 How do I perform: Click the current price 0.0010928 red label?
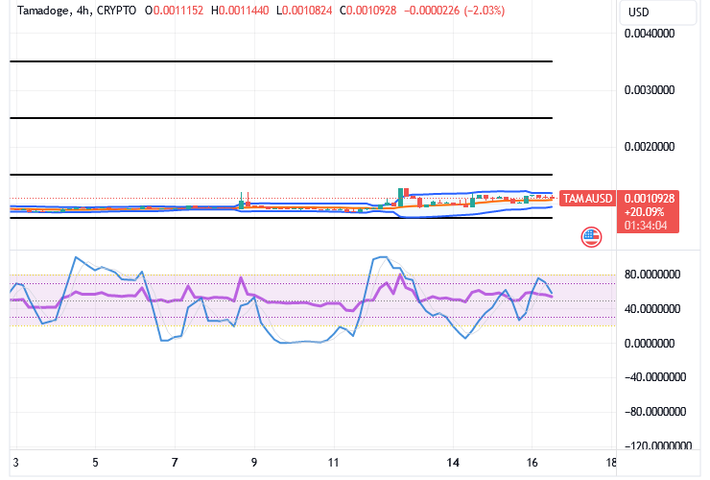(650, 199)
